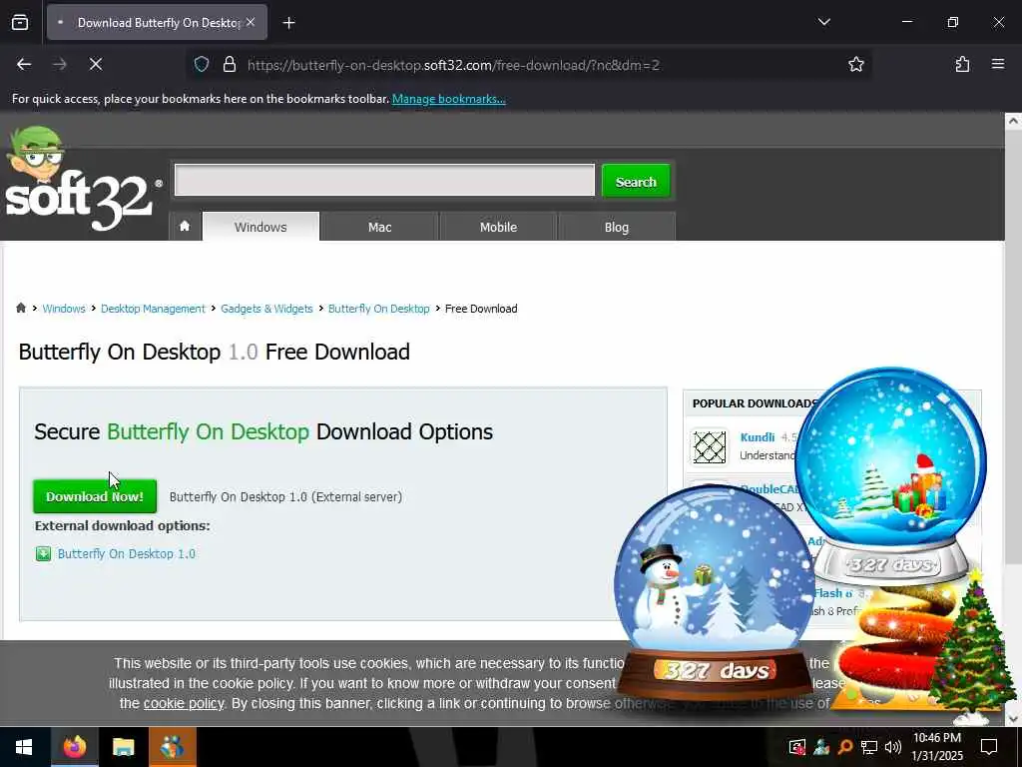The width and height of the screenshot is (1022, 767).
Task: Open the cookie policy link
Action: pos(184,703)
